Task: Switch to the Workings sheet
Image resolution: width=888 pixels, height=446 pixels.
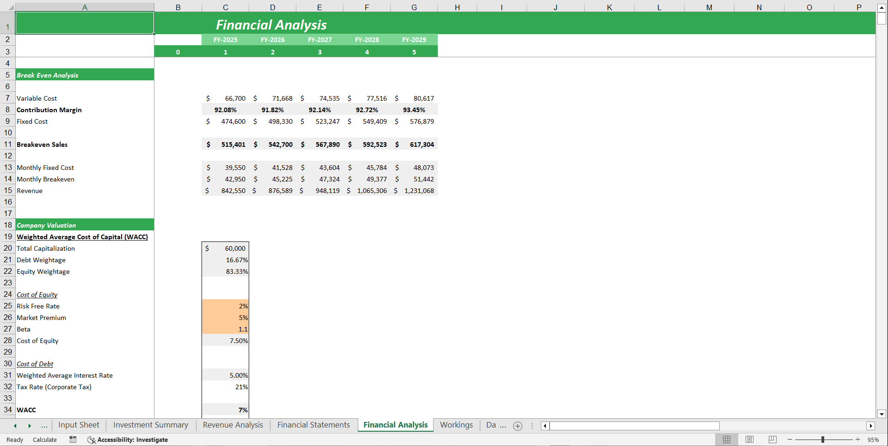Action: 457,425
